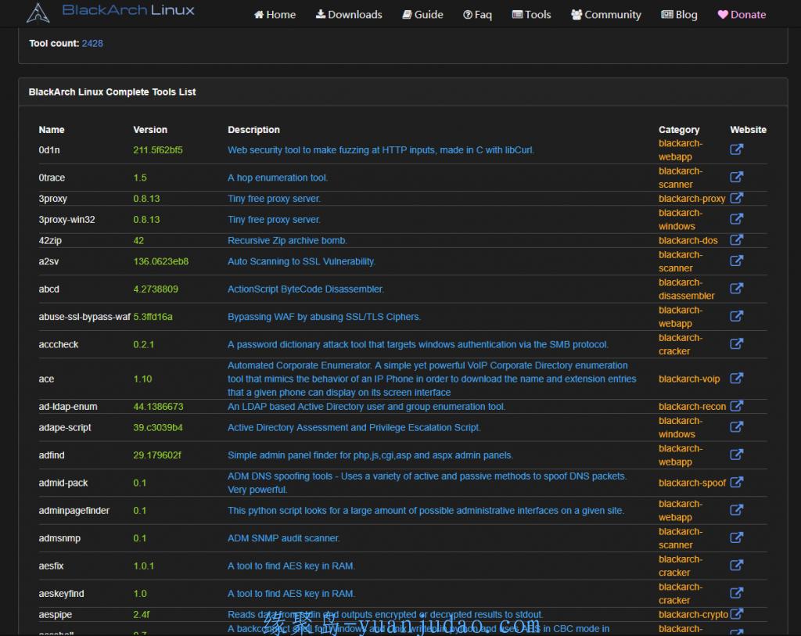Viewport: 801px width, 636px height.
Task: Click blackarch-webapp category for 0d1n
Action: [x=681, y=150]
